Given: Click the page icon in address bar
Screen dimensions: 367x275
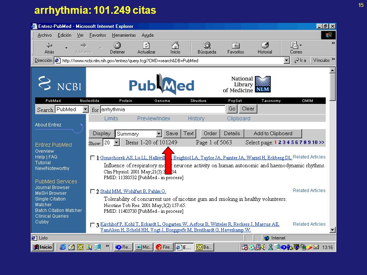Looking at the screenshot, I should [x=57, y=61].
